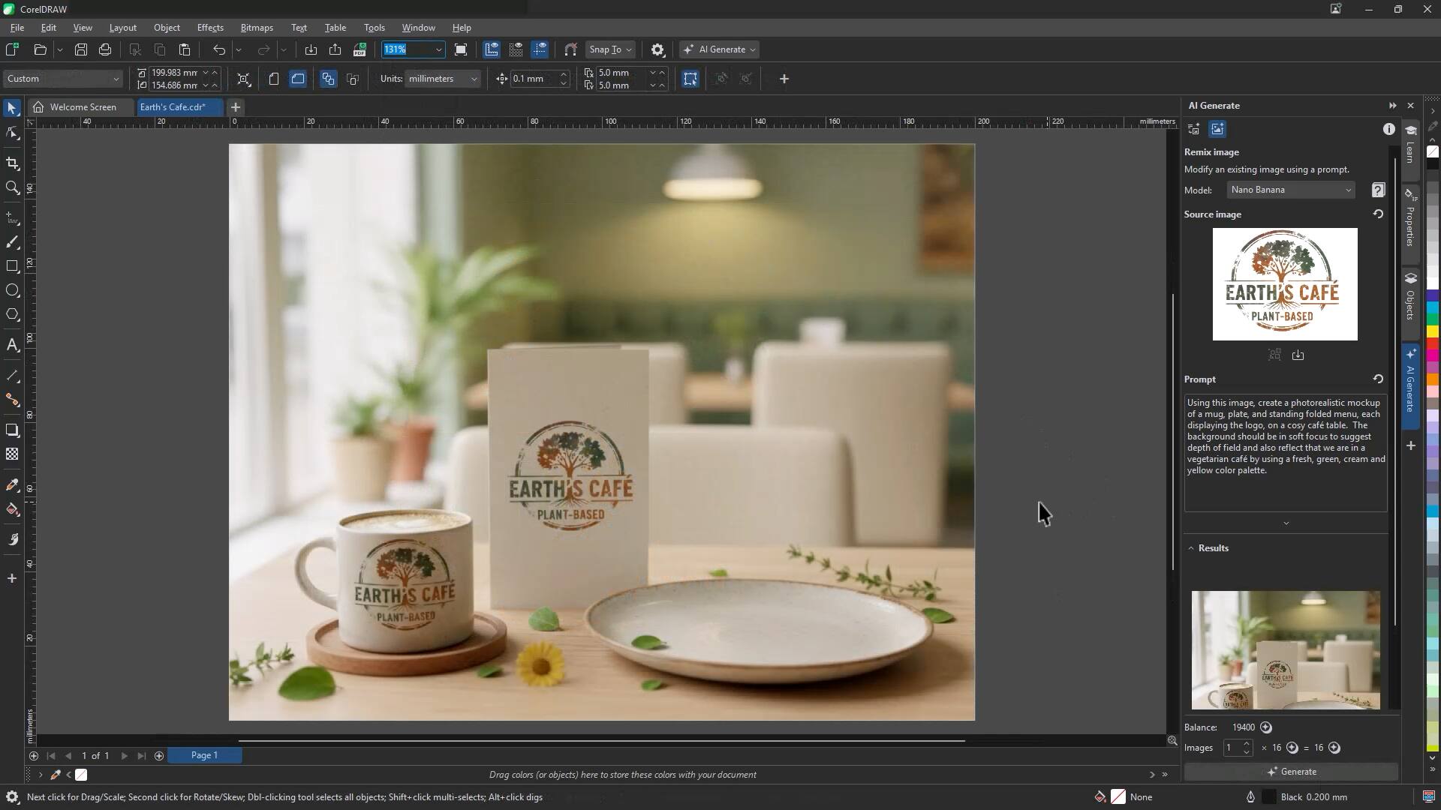Select the Zoom tool in toolbox
The height and width of the screenshot is (810, 1441).
click(x=12, y=187)
